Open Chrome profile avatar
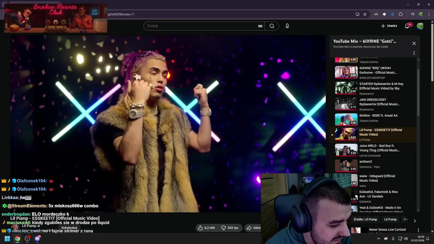This screenshot has width=434, height=244. pos(421,14)
